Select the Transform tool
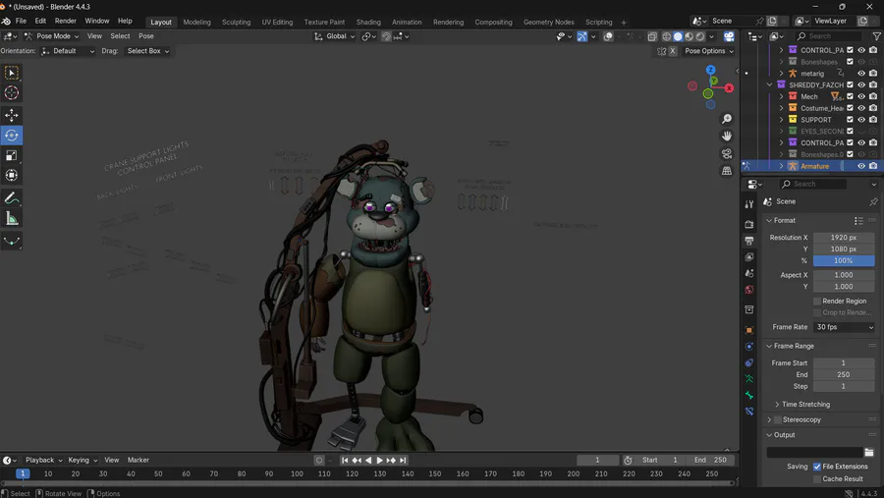The image size is (884, 498). pos(11,176)
